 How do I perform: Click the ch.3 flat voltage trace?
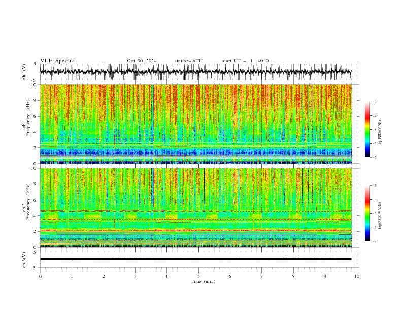point(195,259)
